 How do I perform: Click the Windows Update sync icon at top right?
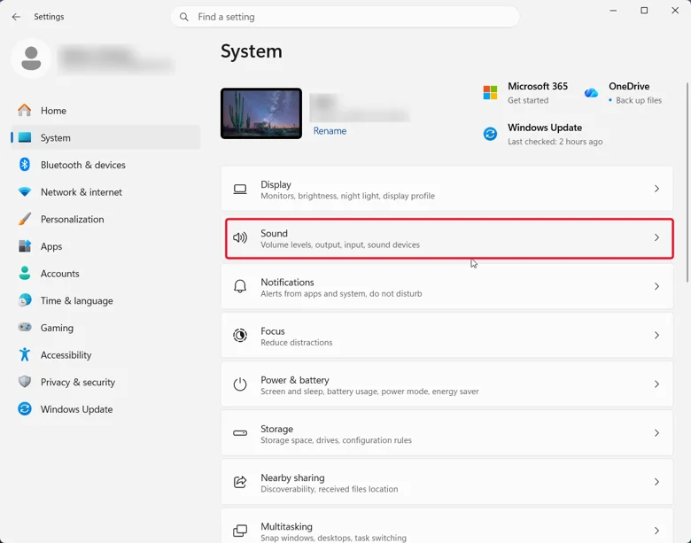(490, 134)
